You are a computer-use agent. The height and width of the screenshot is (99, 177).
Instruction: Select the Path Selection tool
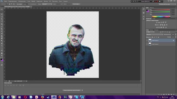2,48
